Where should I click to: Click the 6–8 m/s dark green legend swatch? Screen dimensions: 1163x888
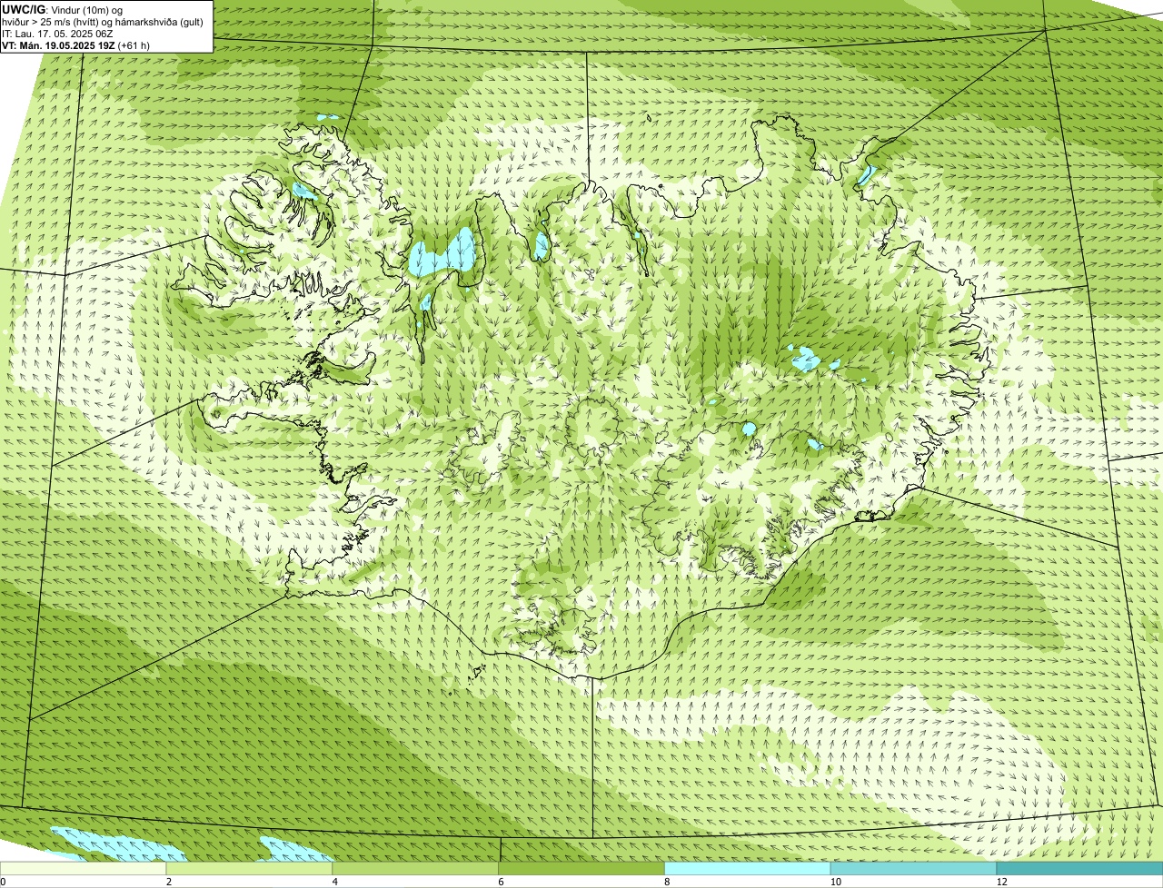(582, 869)
